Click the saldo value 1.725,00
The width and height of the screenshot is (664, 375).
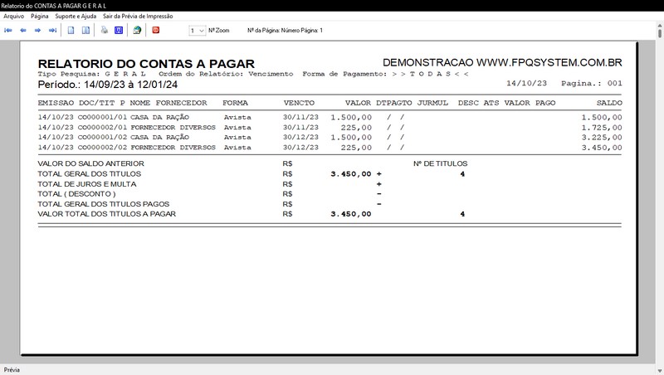(602, 128)
